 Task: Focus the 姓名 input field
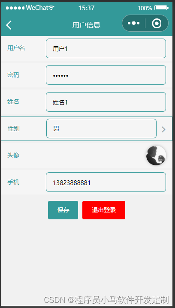(x=106, y=102)
